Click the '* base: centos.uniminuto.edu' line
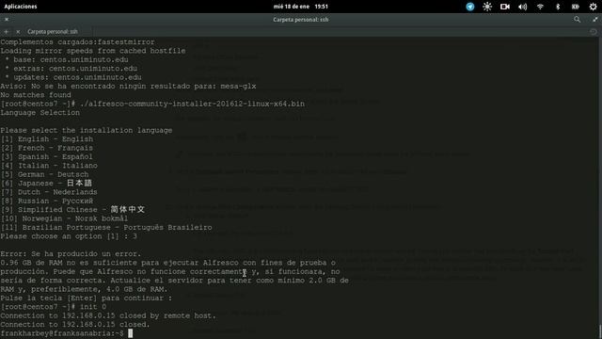The height and width of the screenshot is (339, 602). 67,59
